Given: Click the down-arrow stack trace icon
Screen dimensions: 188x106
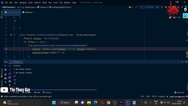Looking at the screenshot, I should tap(10, 70).
